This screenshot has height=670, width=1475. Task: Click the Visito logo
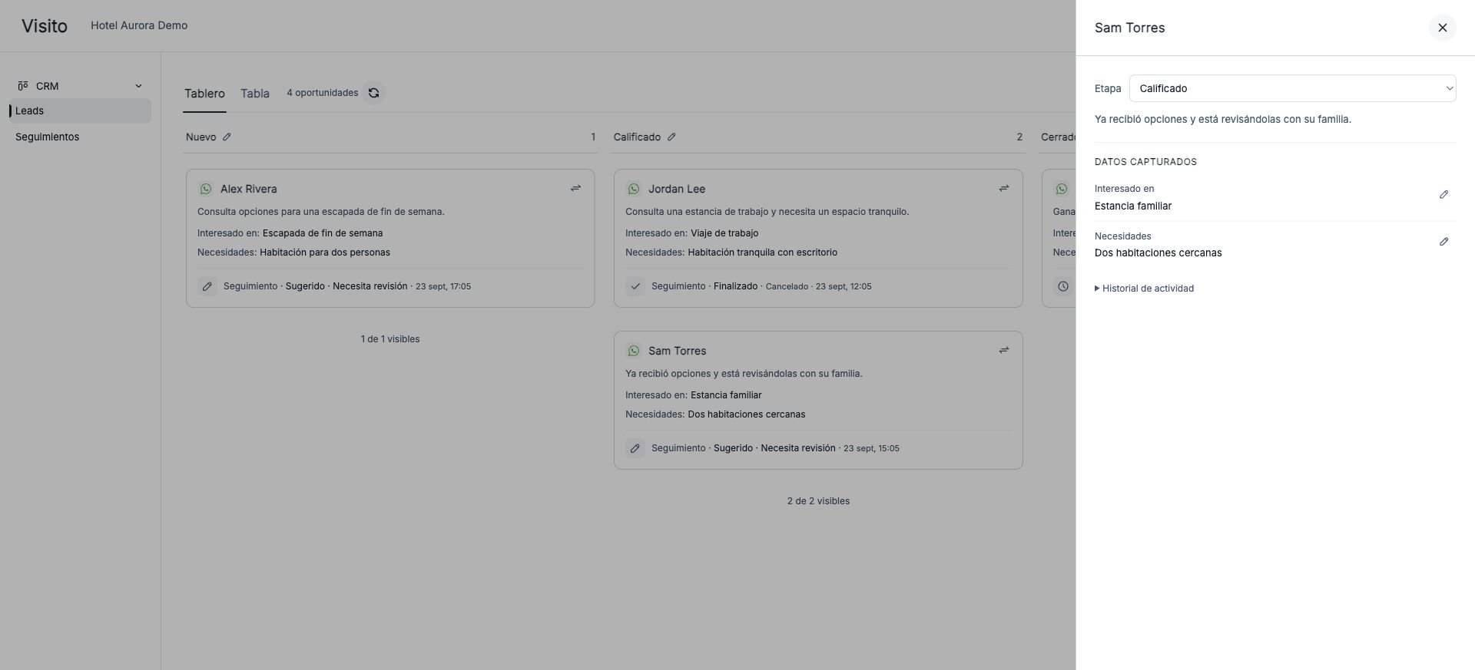point(45,26)
